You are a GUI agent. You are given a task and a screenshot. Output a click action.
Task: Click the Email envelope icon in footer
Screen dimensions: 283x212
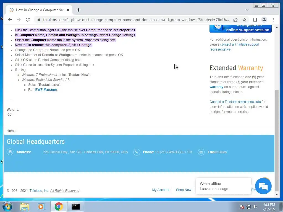(x=201, y=152)
